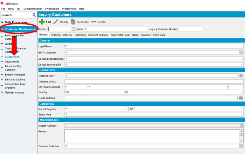Click the green Add plus icon

click(x=42, y=22)
